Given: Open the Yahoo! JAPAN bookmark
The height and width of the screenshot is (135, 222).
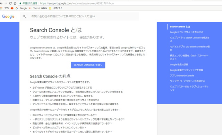Looking at the screenshot, I should pos(38,8).
